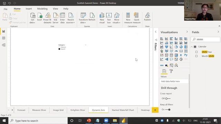Open Stacked Waterfall Chart page tab
The width and height of the screenshot is (221, 124).
(123, 110)
